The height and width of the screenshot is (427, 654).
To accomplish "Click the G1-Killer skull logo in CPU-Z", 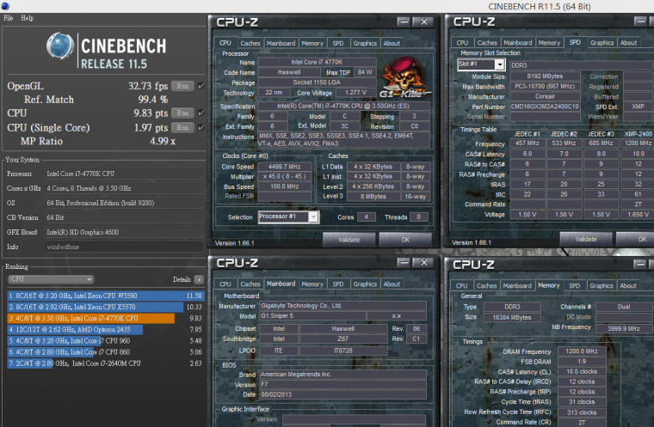I will (x=404, y=78).
